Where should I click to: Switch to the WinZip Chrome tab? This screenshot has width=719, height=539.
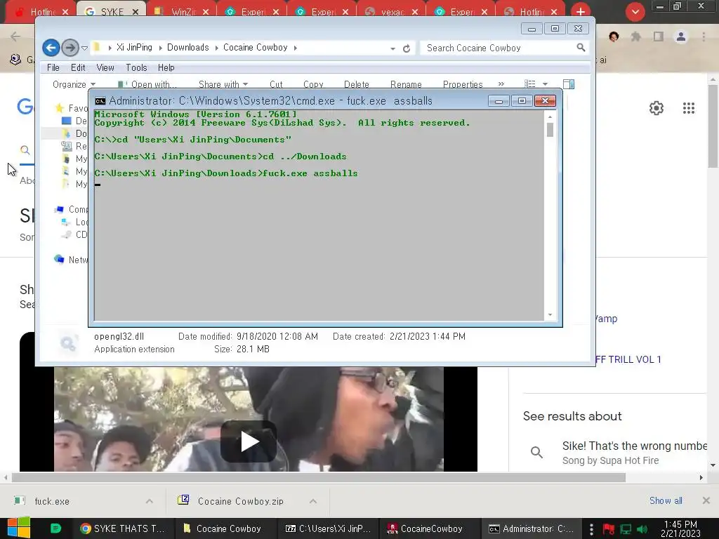[182, 11]
